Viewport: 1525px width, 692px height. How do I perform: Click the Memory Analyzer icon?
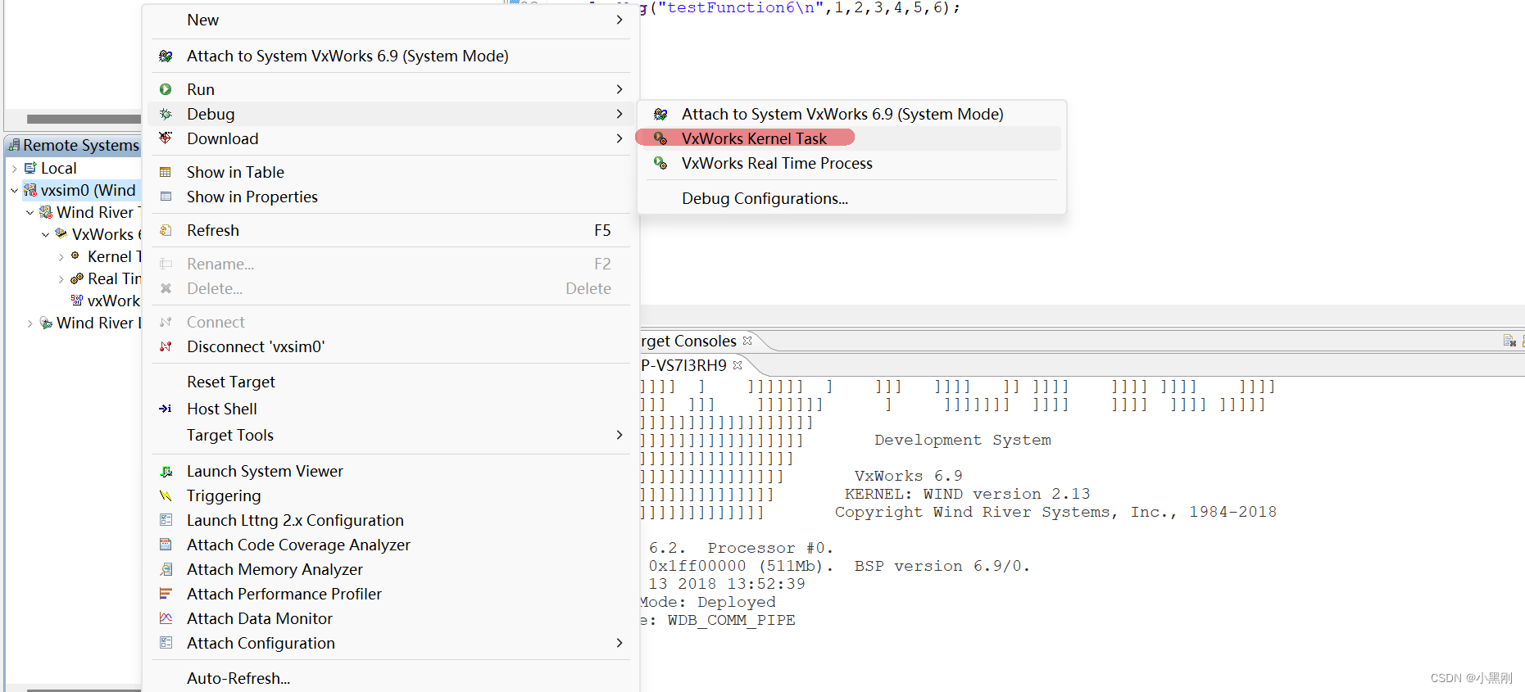[x=166, y=569]
